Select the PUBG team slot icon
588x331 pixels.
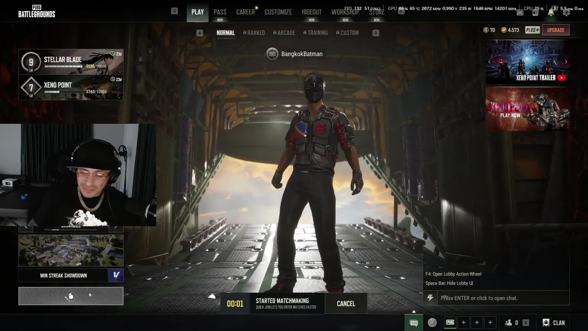pyautogui.click(x=450, y=323)
